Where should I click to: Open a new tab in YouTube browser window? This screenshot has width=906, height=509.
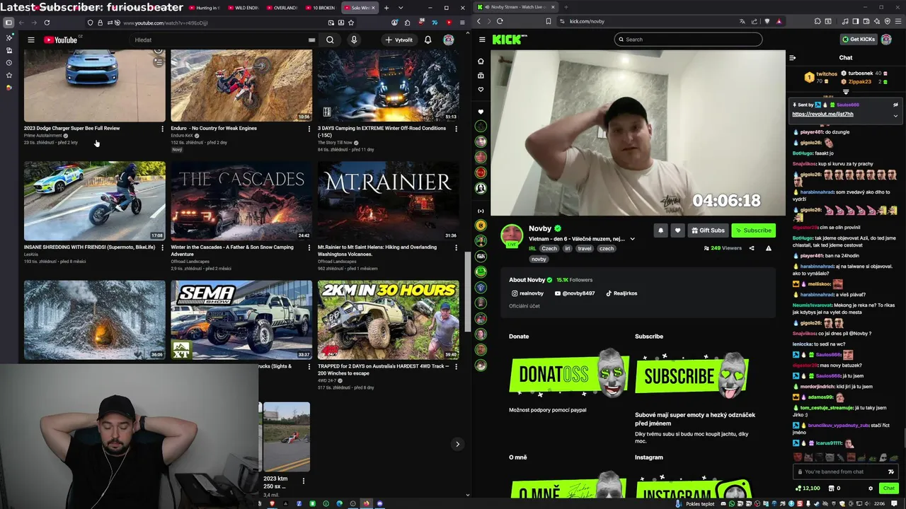point(386,8)
